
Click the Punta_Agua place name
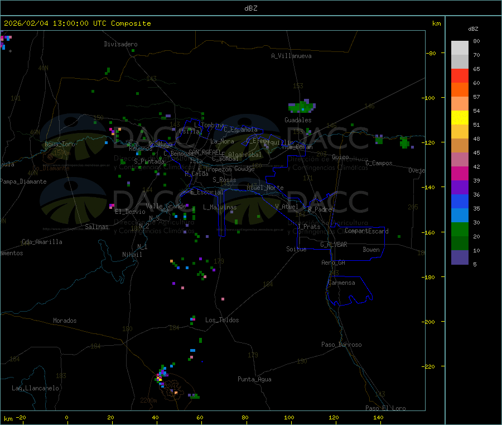pos(254,379)
